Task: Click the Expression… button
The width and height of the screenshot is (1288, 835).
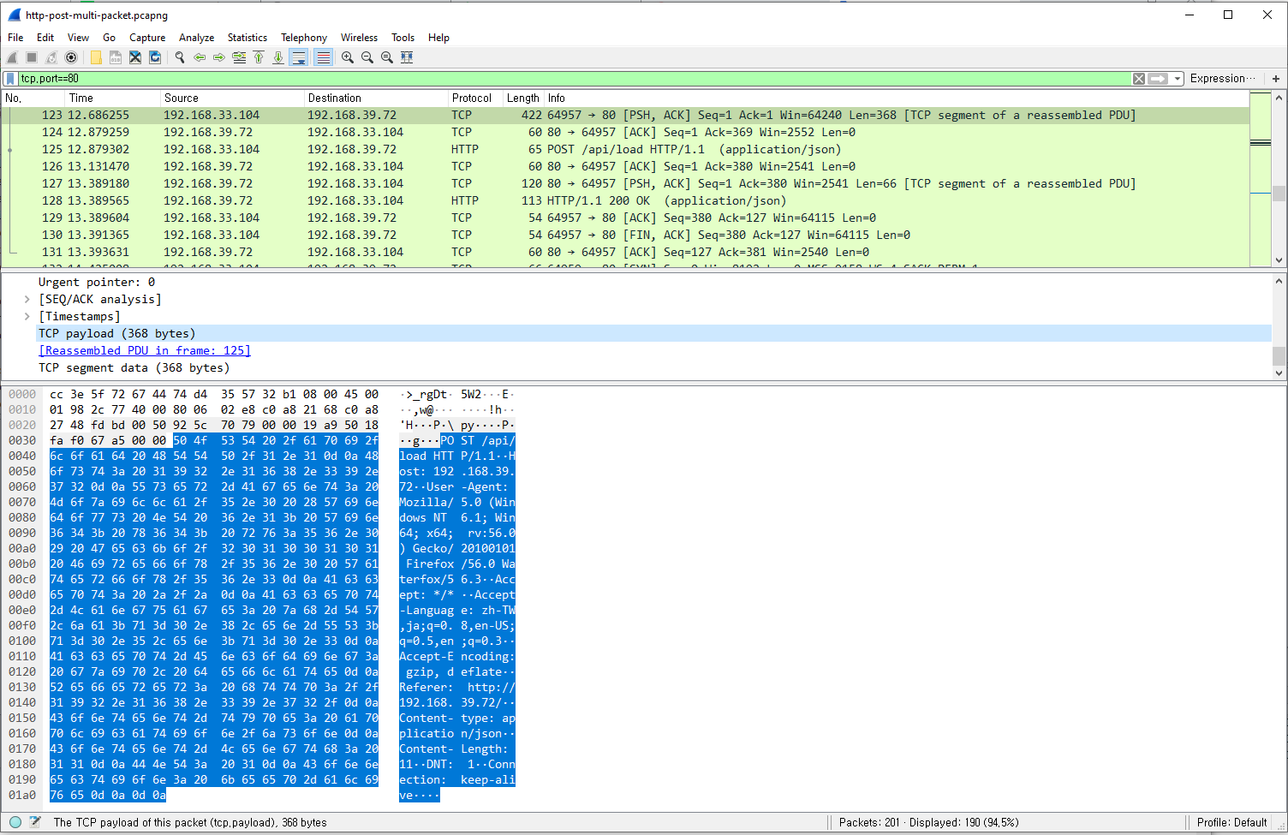Action: [1223, 79]
